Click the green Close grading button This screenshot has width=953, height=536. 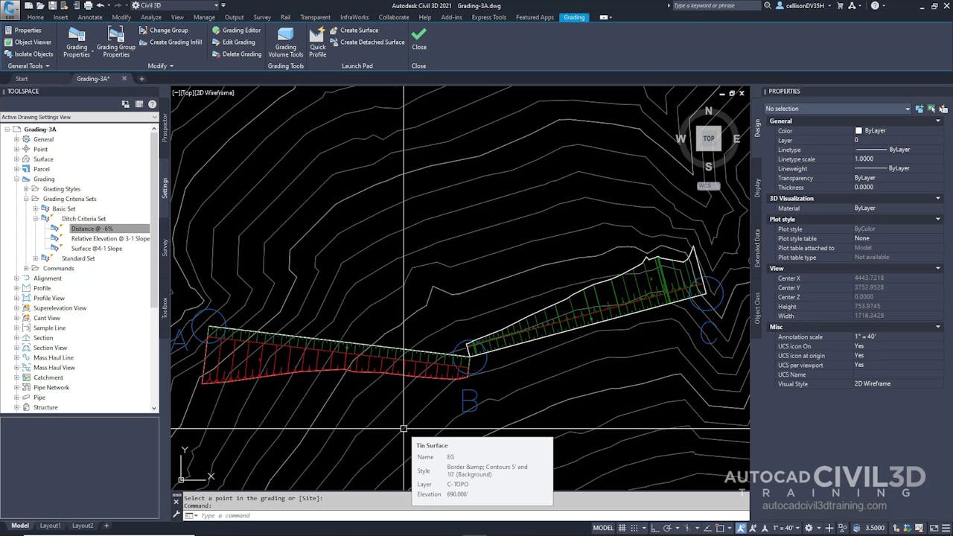419,35
